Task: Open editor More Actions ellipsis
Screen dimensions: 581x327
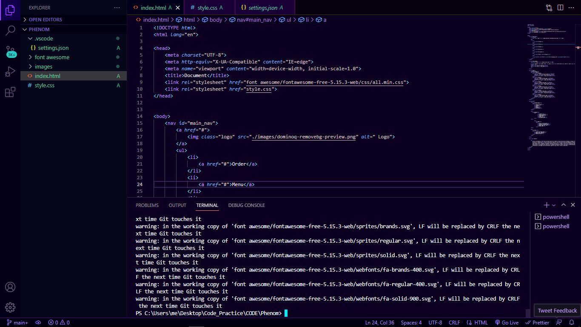Action: click(572, 8)
